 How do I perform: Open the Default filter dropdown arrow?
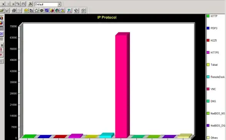[x=59, y=4]
